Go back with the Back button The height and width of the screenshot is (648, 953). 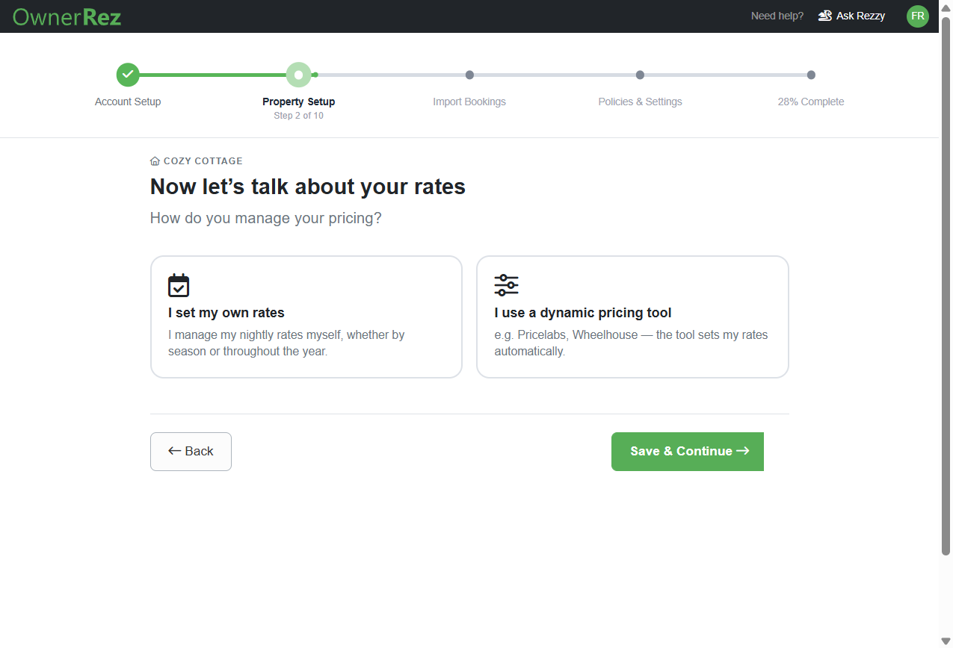click(191, 452)
